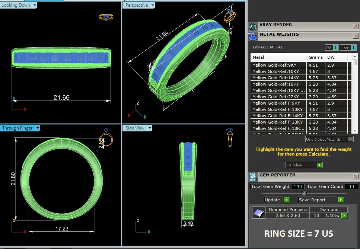Image resolution: width=360 pixels, height=249 pixels.
Task: Click the ring icon in Perspective viewport
Action: 230,16
